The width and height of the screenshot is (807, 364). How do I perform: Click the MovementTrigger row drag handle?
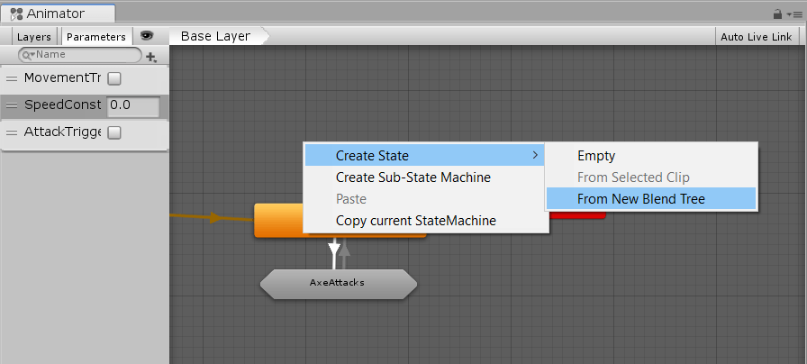click(x=12, y=78)
